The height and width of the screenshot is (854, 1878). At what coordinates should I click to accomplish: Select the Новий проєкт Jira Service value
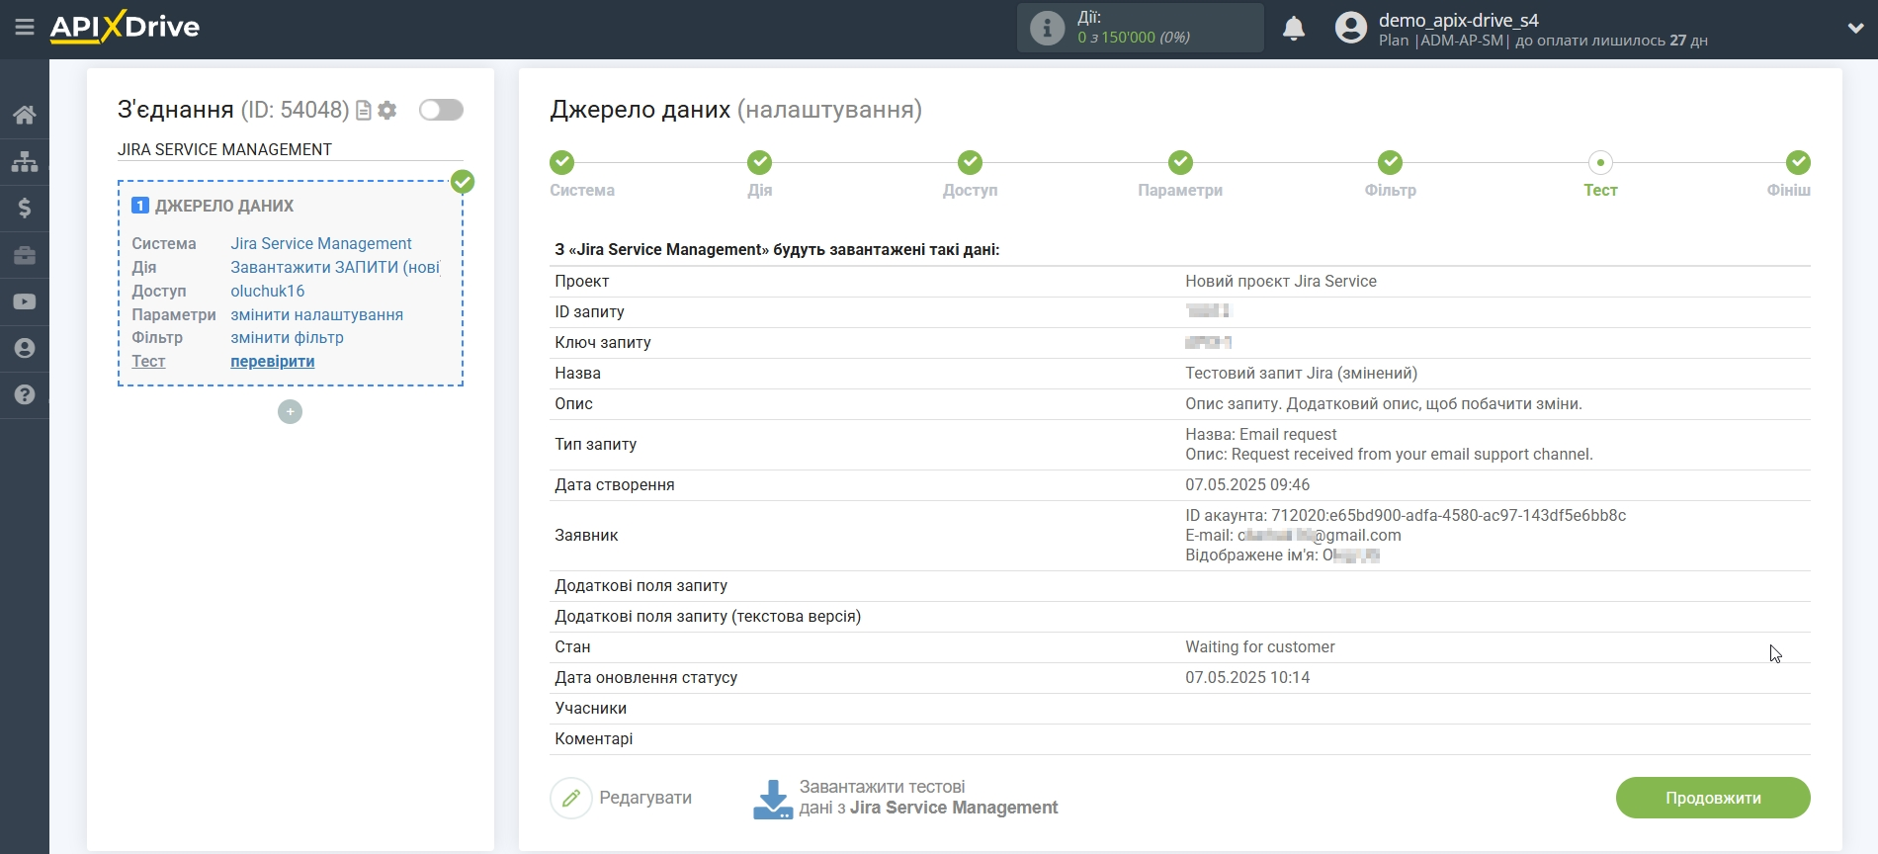(x=1281, y=281)
